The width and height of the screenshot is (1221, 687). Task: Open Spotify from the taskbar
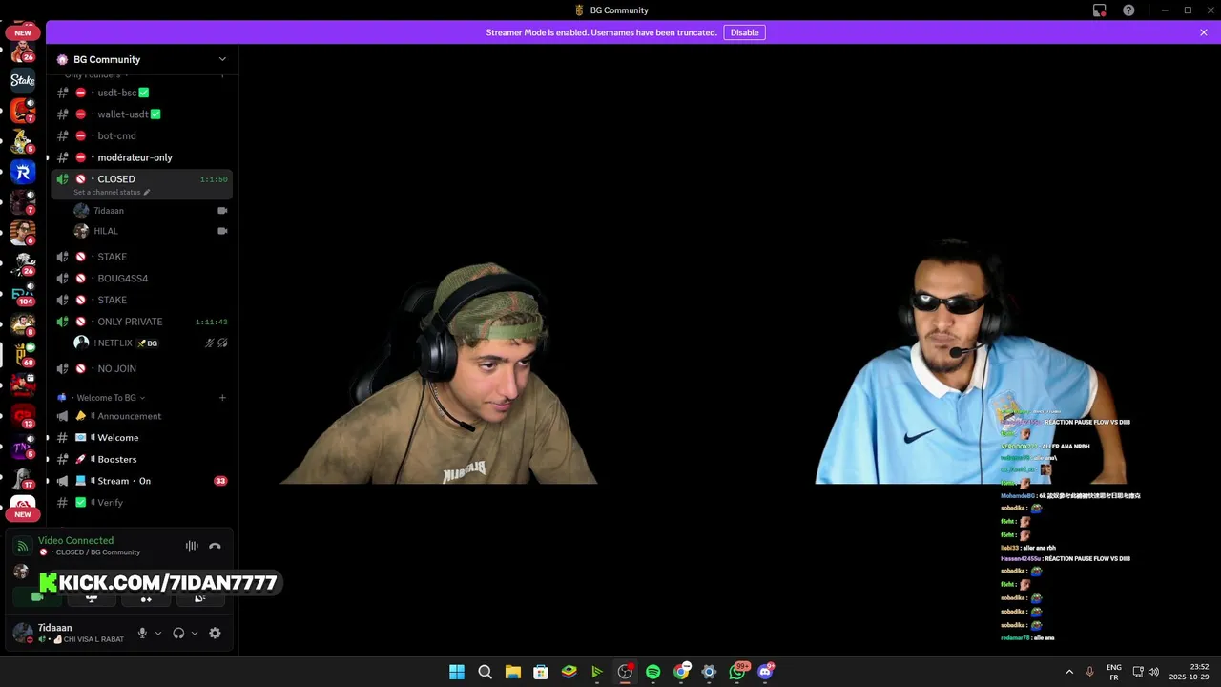tap(652, 672)
